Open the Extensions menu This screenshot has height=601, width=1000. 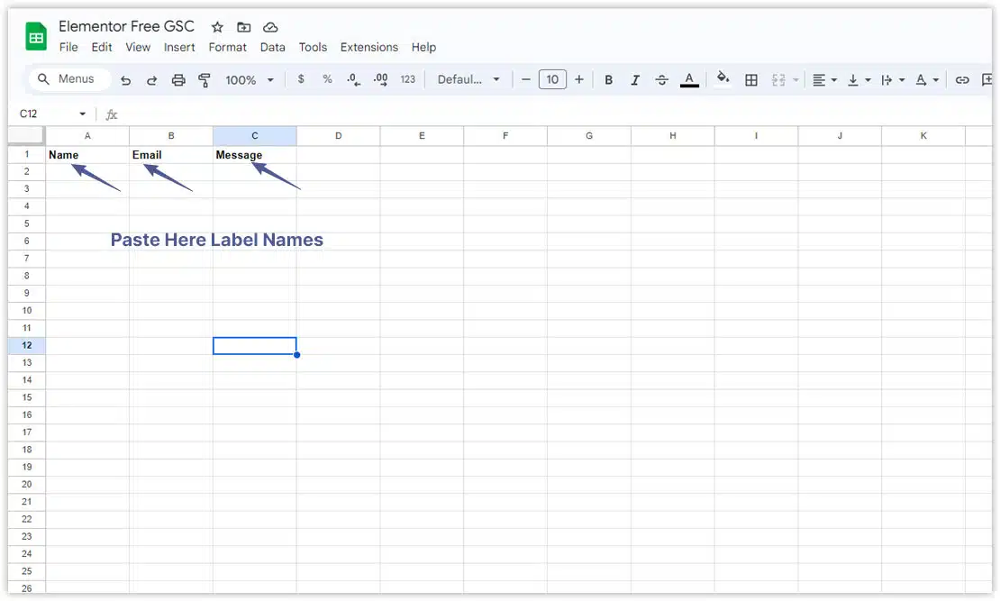(x=368, y=47)
